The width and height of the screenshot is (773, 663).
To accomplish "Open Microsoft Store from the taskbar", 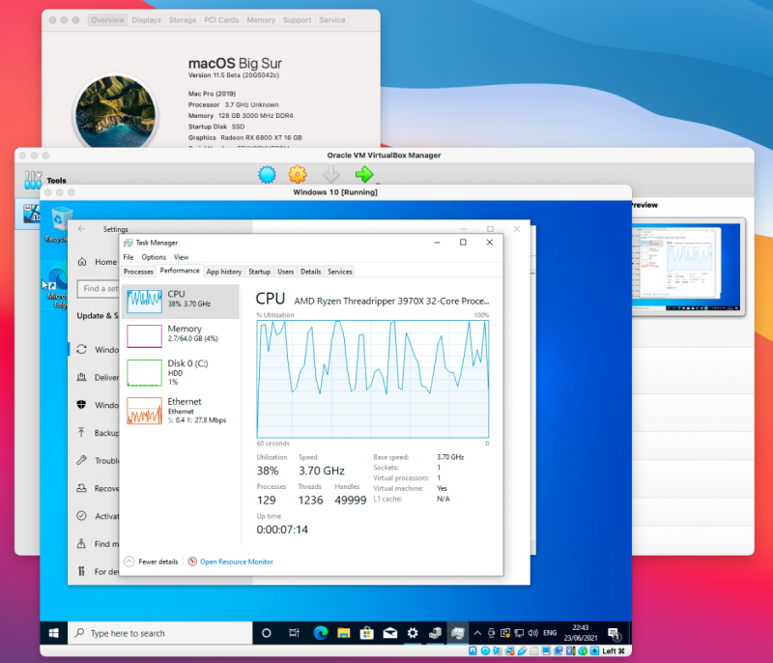I will click(367, 633).
